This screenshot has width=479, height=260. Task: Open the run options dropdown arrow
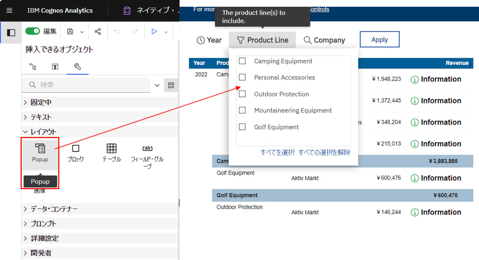(166, 32)
